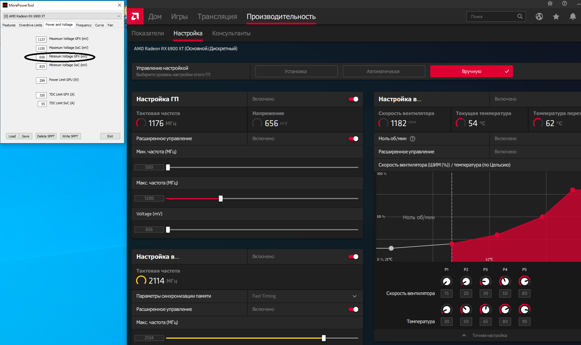The width and height of the screenshot is (581, 345).
Task: Open the web browser globe icon
Action: (x=539, y=16)
